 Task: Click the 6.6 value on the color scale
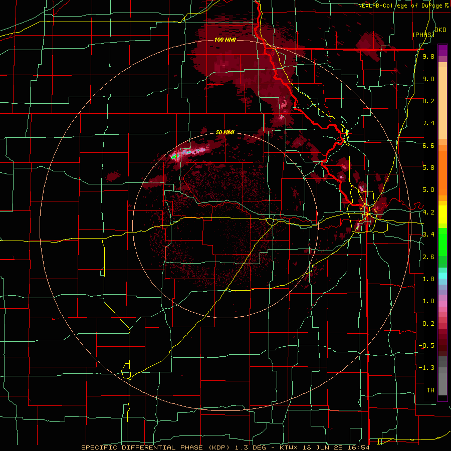click(x=428, y=145)
